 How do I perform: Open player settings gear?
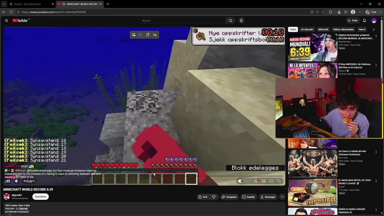256,181
